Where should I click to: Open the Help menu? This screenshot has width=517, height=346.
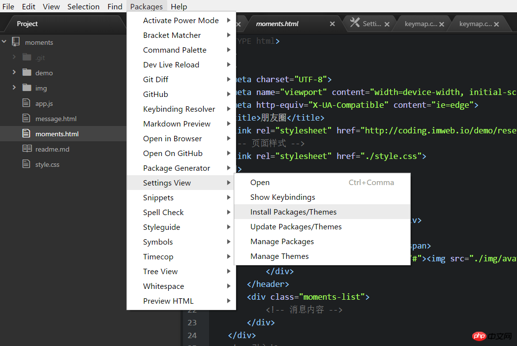[179, 6]
